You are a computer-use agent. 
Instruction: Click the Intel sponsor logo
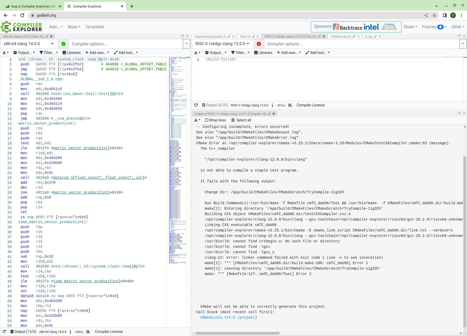pyautogui.click(x=371, y=27)
